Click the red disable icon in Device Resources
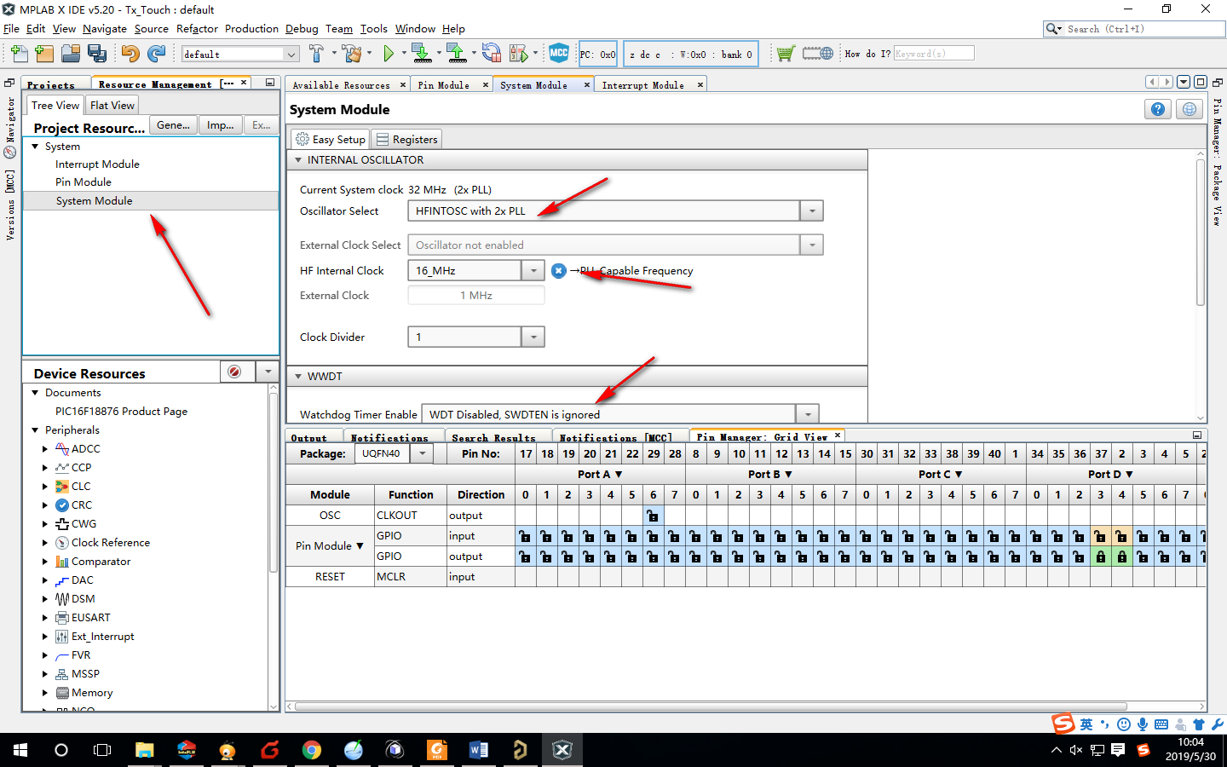Screen dimensions: 1227x767 [x=234, y=372]
